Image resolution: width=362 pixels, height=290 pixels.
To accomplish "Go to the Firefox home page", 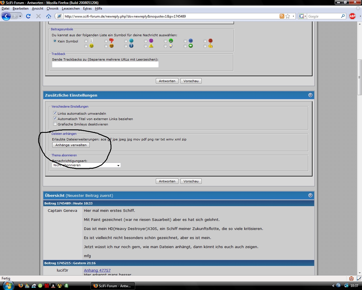I will [49, 16].
